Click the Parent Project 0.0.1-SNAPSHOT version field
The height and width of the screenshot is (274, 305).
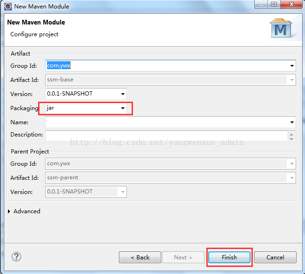pos(86,192)
